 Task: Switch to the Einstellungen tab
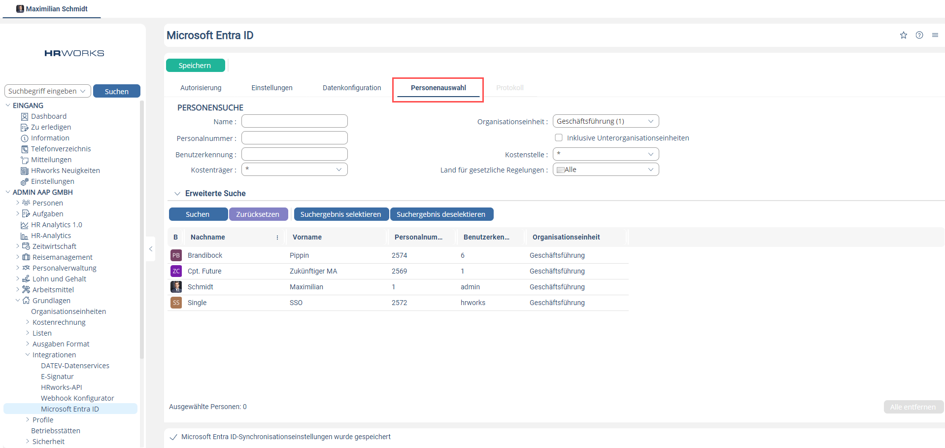pos(272,88)
